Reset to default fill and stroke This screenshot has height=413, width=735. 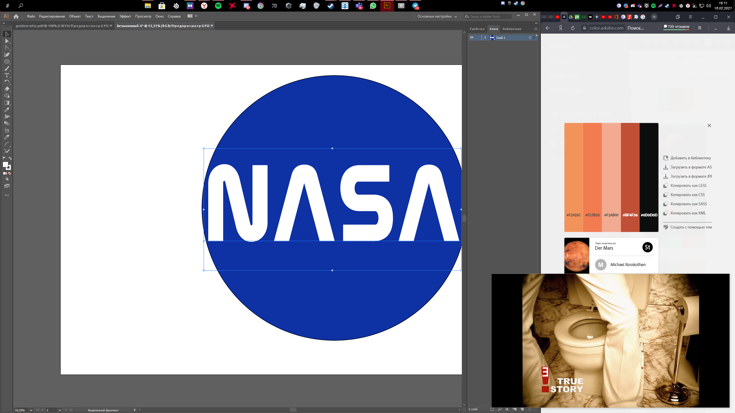point(4,158)
